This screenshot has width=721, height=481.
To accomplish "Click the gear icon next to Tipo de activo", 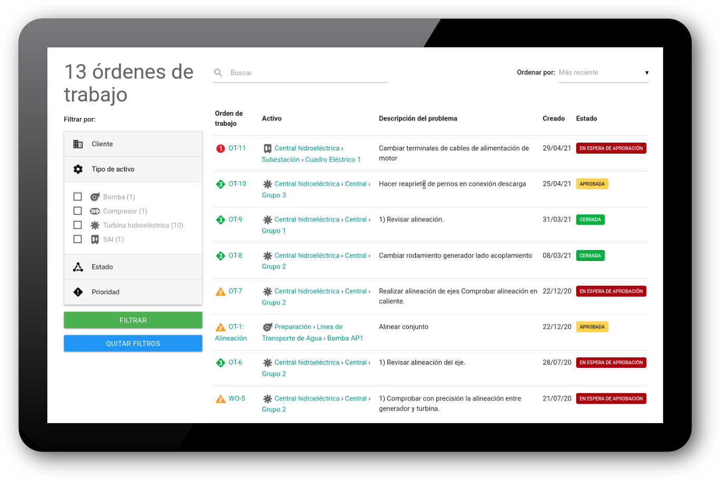I will pos(78,169).
